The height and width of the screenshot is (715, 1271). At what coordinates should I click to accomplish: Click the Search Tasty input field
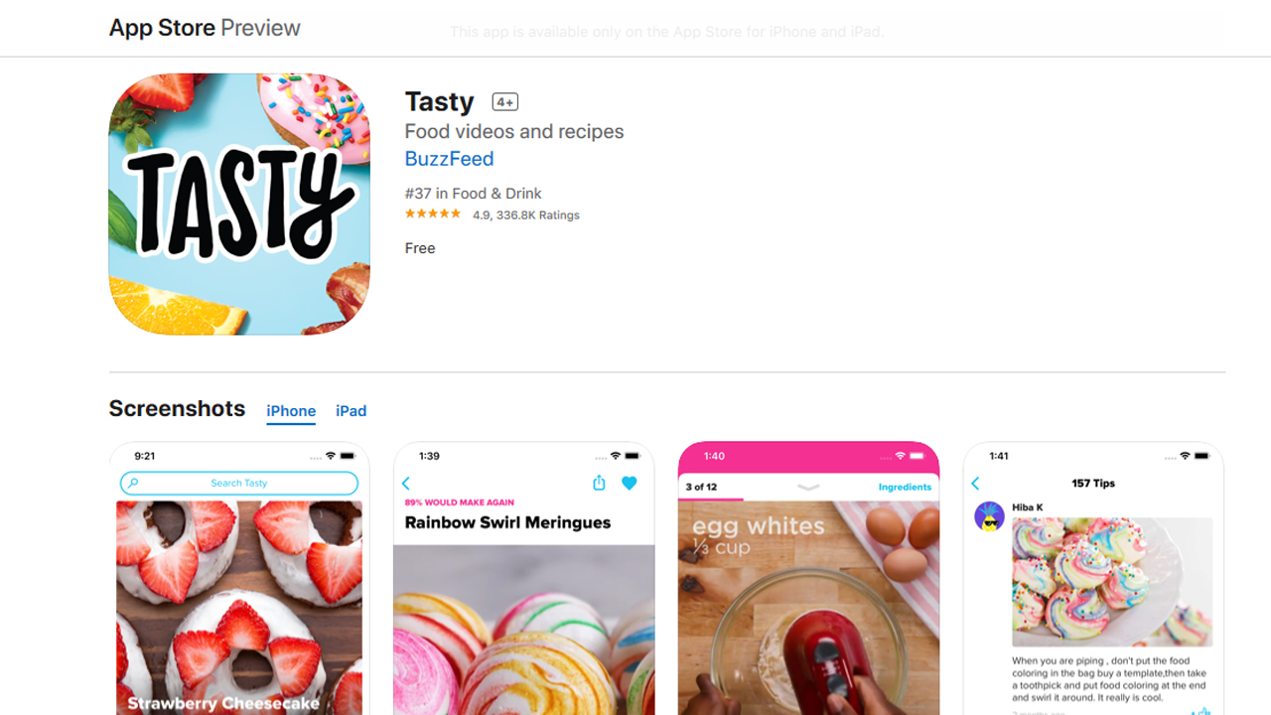click(239, 484)
